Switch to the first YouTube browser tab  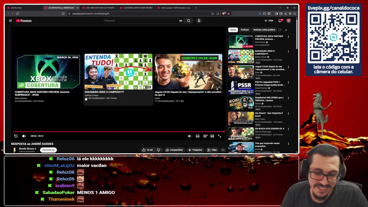click(x=23, y=8)
